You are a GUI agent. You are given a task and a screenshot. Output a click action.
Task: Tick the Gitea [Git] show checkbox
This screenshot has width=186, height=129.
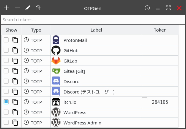coord(6,71)
